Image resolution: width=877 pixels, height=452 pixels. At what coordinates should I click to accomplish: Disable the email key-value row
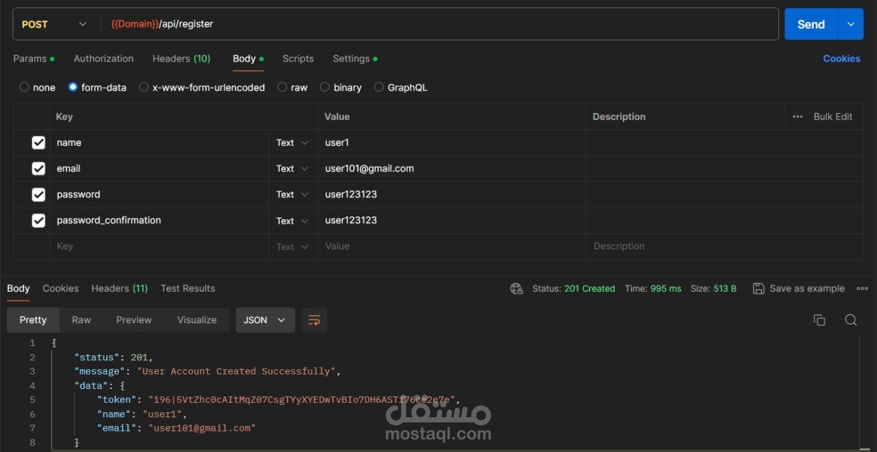pyautogui.click(x=38, y=168)
